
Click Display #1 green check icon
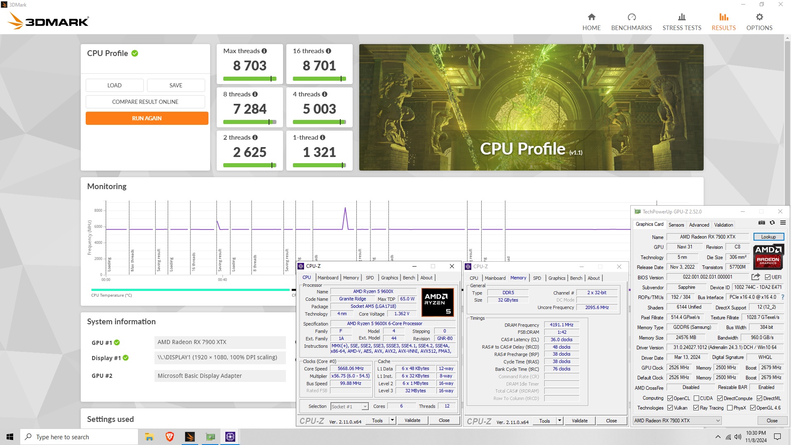point(126,358)
